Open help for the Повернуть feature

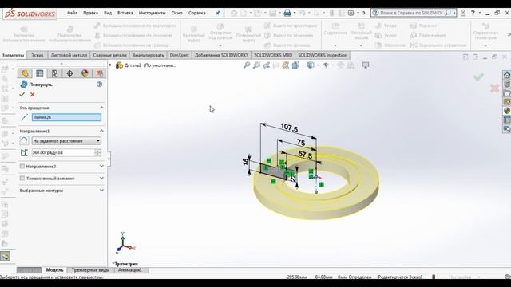click(x=99, y=85)
